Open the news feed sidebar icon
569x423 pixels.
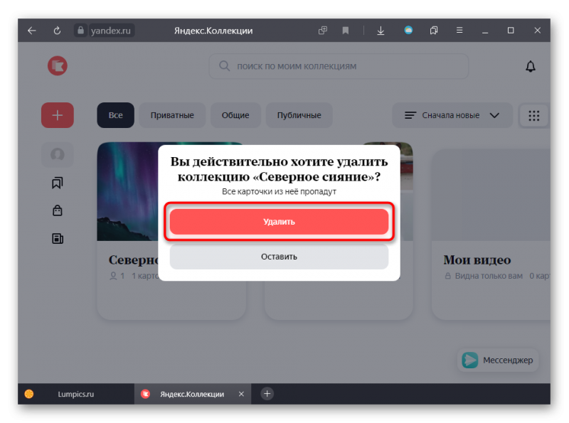58,238
